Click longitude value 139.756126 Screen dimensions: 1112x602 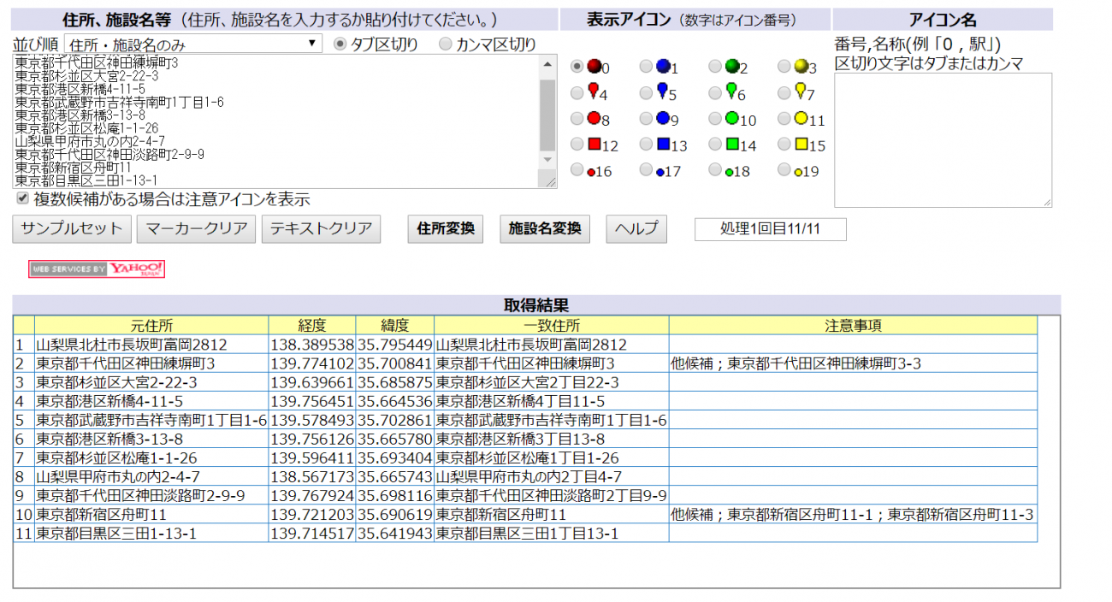312,439
